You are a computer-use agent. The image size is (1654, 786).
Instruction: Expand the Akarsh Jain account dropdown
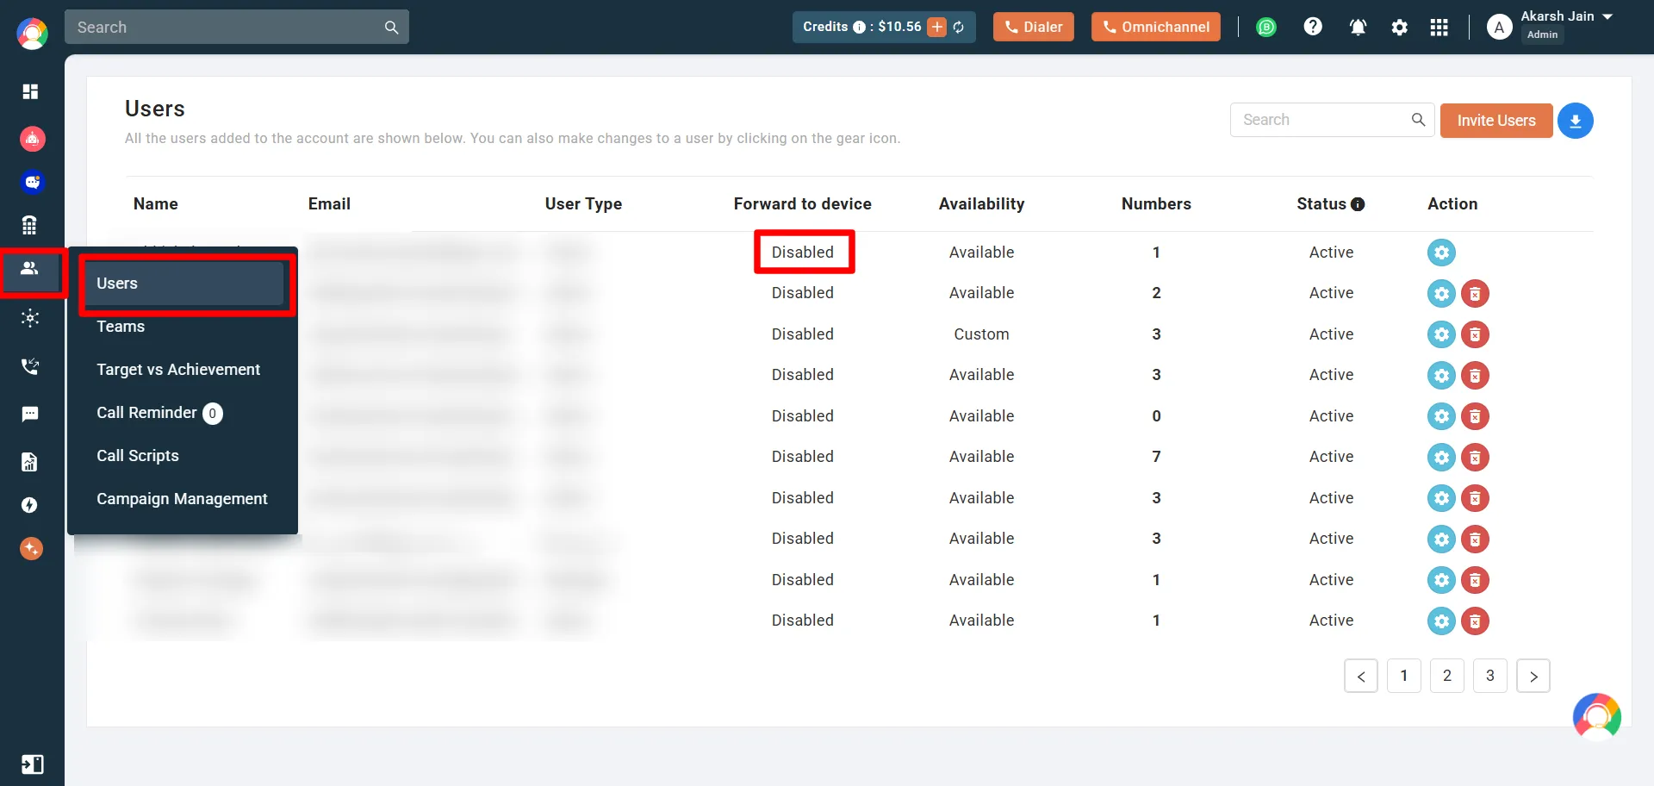tap(1607, 17)
